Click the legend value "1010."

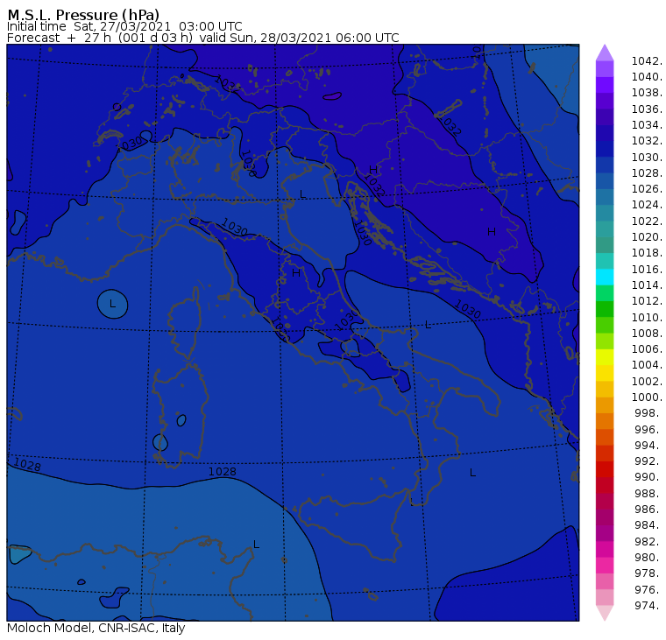pos(647,317)
